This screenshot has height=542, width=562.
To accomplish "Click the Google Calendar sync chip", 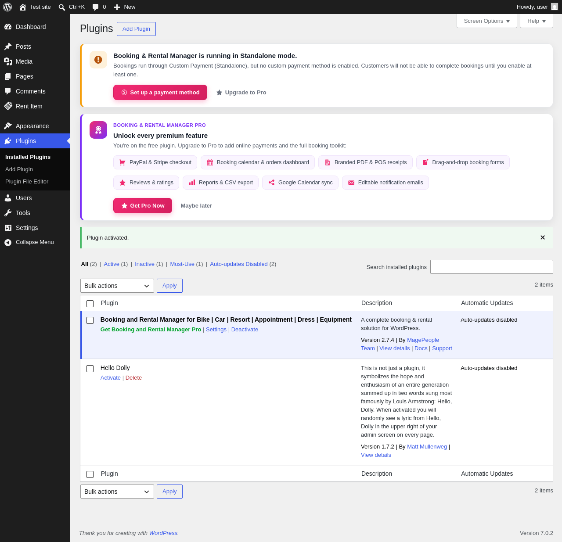I will coord(300,183).
